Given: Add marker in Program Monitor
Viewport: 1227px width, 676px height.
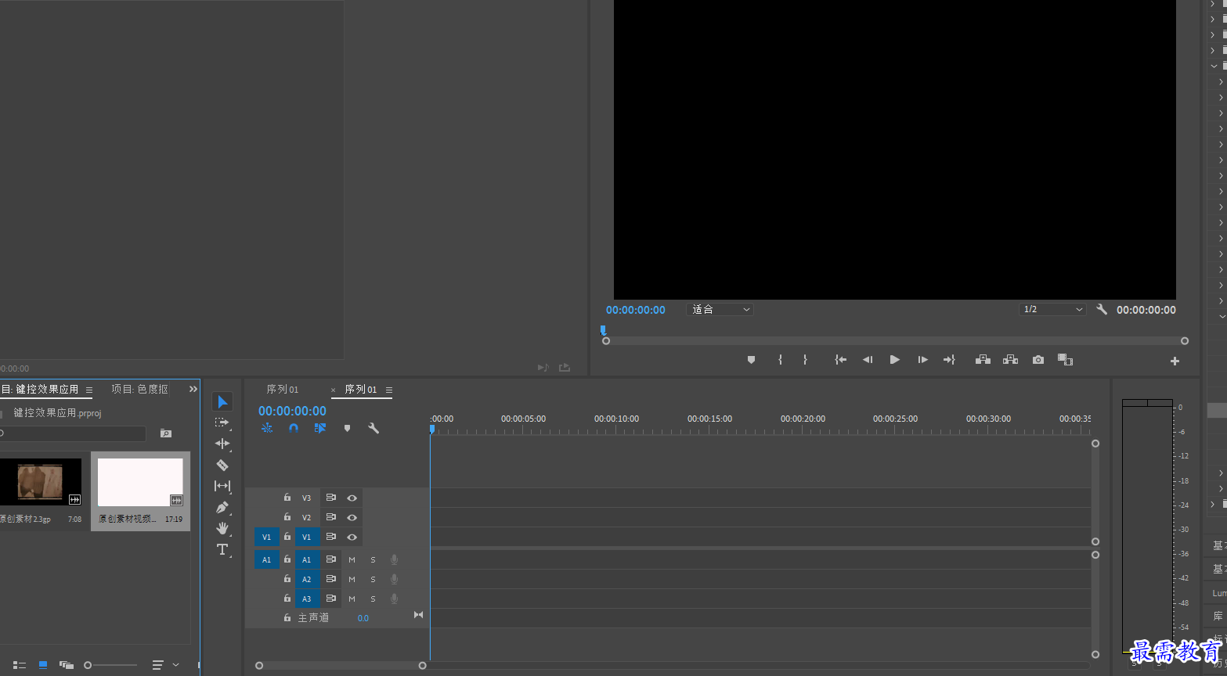Looking at the screenshot, I should pos(751,360).
